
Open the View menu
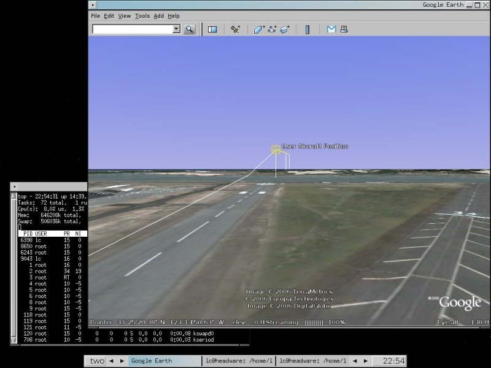coord(125,16)
